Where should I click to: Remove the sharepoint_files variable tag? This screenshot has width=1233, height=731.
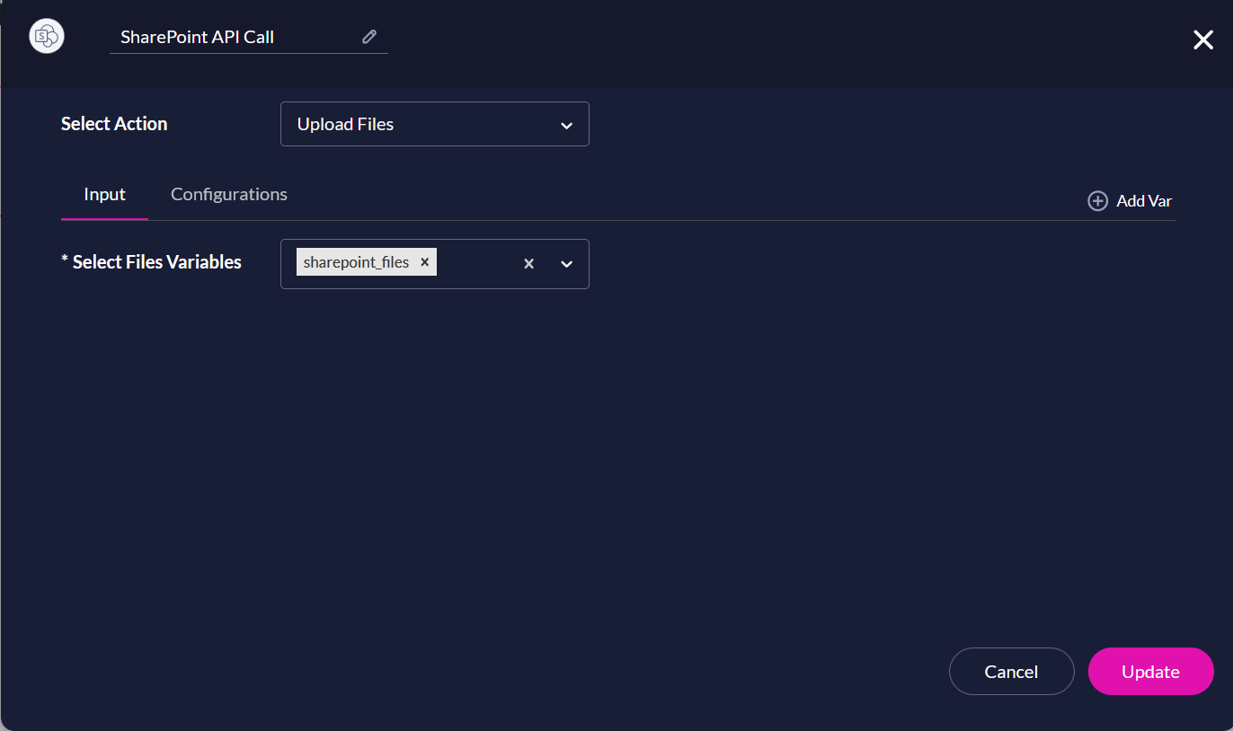[424, 261]
